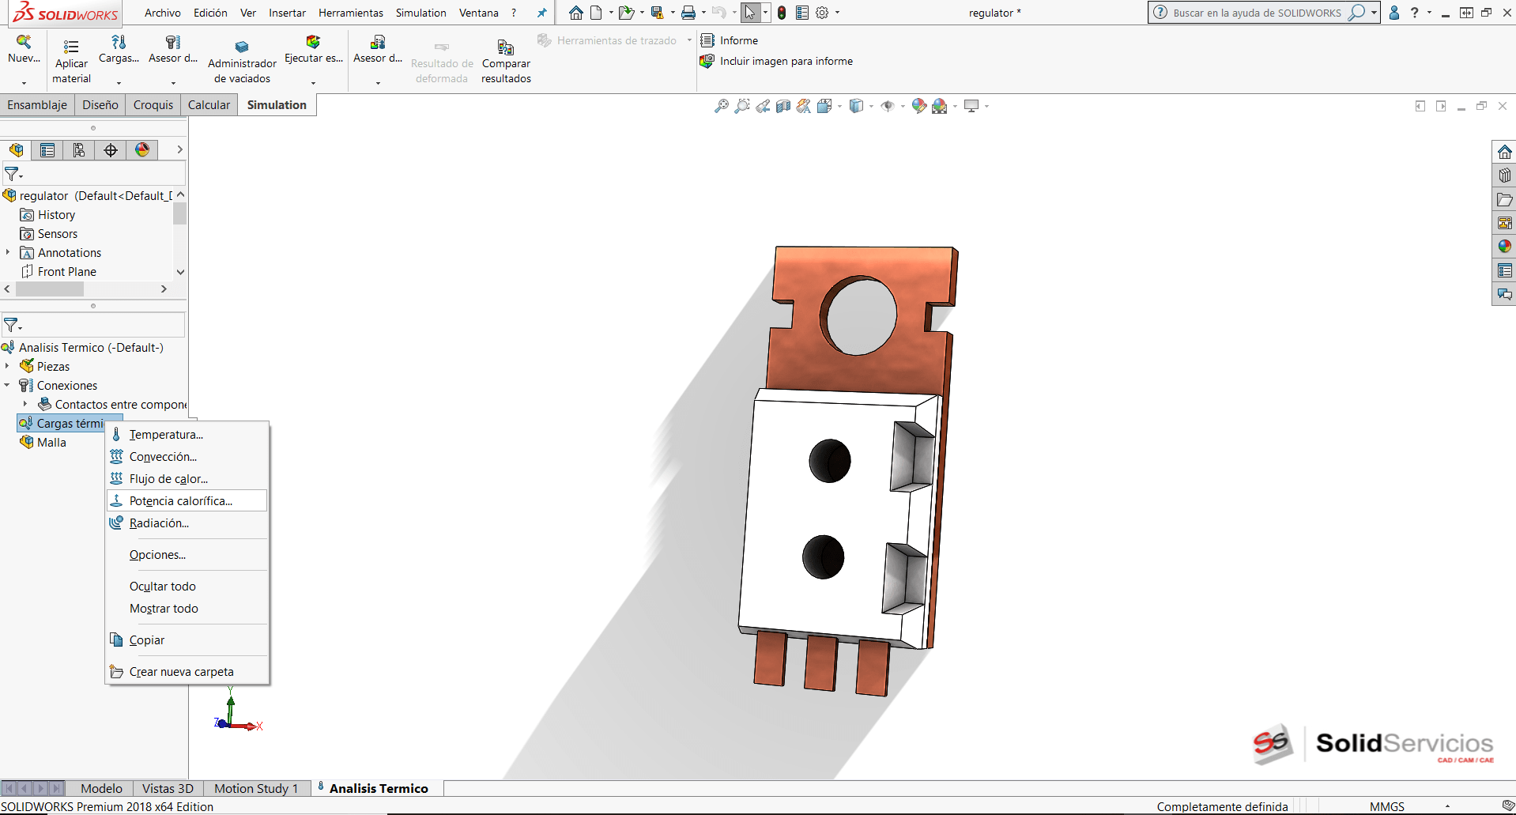This screenshot has width=1516, height=815.
Task: Click the help search input field
Action: pyautogui.click(x=1257, y=13)
